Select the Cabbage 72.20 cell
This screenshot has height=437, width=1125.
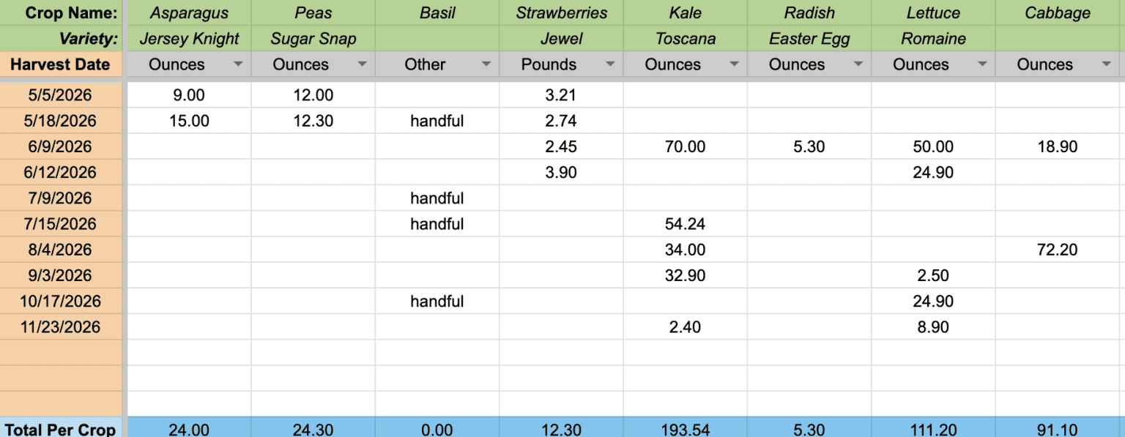click(x=1057, y=250)
